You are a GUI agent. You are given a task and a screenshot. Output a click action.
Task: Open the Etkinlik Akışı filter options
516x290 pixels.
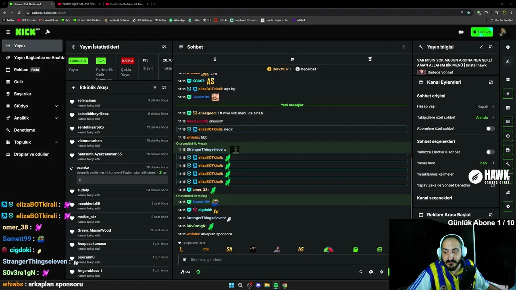tap(155, 87)
